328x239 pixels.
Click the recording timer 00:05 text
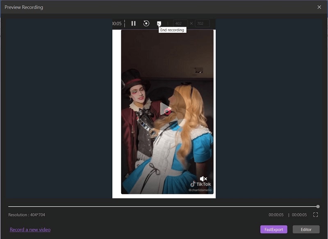tap(117, 24)
